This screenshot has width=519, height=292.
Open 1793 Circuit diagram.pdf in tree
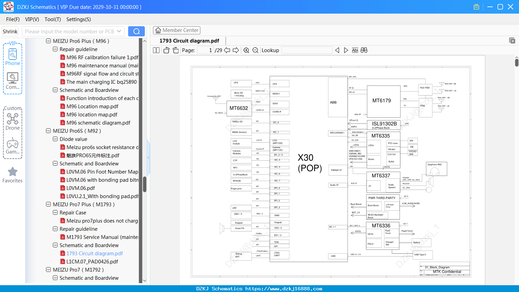coord(94,253)
